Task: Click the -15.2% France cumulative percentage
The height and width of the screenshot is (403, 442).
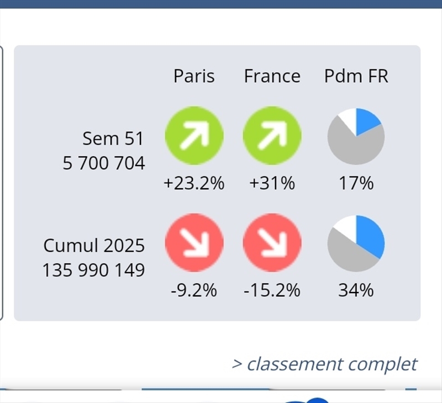Action: (272, 290)
